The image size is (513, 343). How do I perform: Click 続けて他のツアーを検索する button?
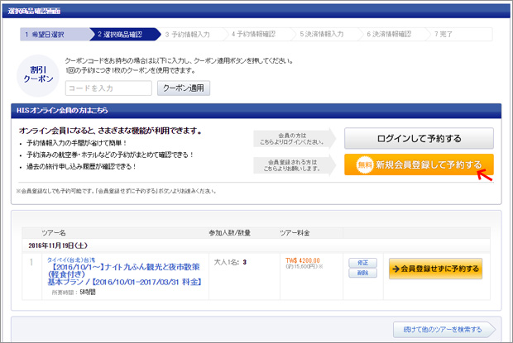[436, 329]
